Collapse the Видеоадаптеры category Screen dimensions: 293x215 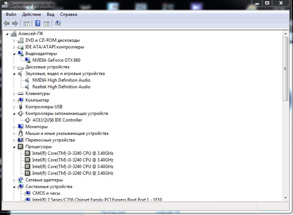[x=14, y=54]
